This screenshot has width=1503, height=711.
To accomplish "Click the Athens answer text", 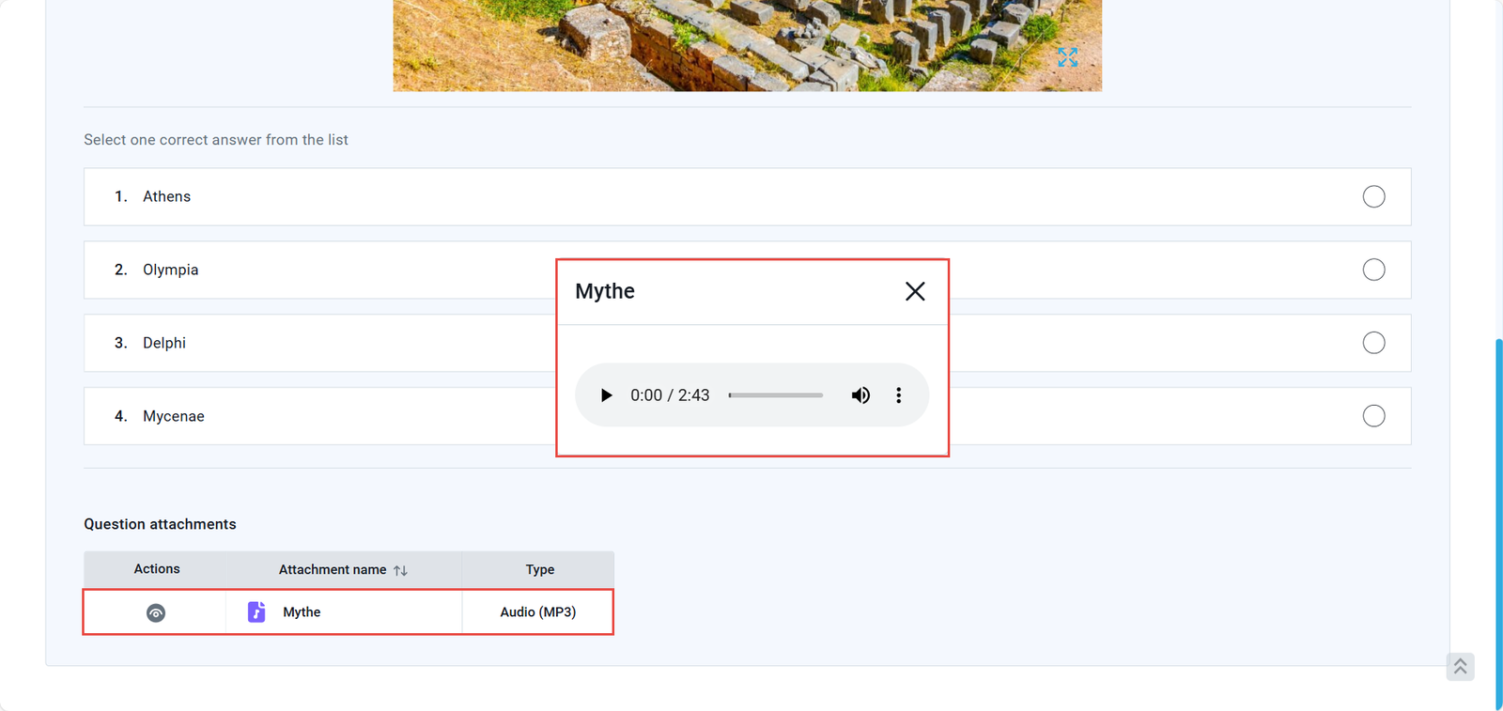I will tap(166, 196).
